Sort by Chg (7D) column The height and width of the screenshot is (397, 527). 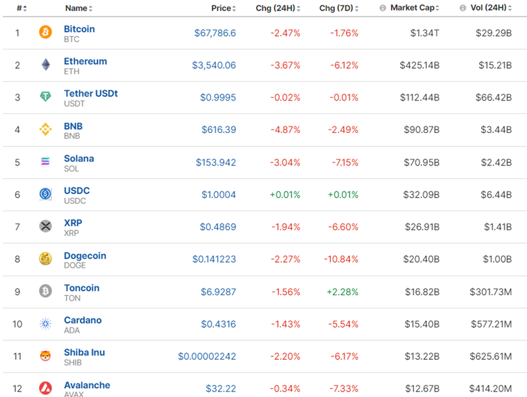[x=338, y=8]
